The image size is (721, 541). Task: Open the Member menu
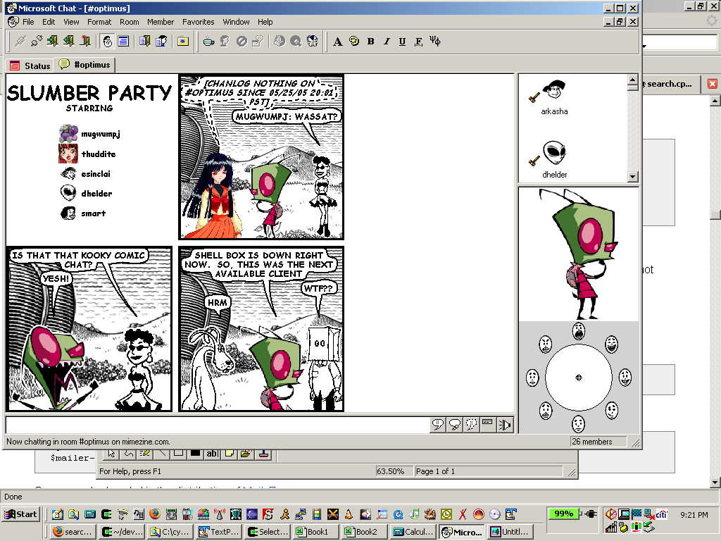pyautogui.click(x=161, y=22)
